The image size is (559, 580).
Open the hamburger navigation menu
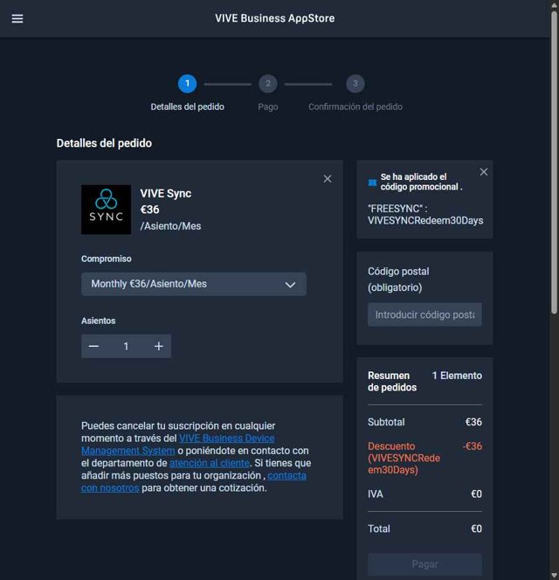(x=17, y=18)
